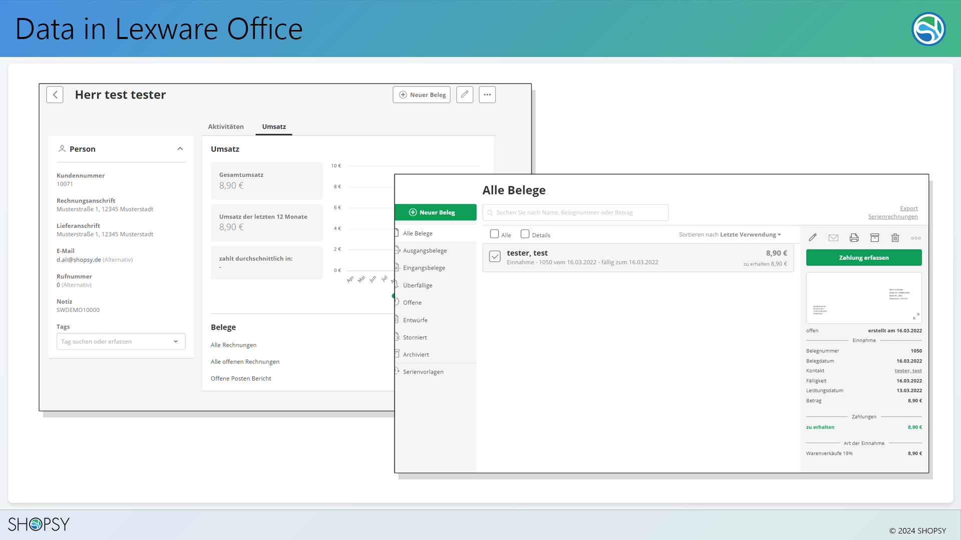Screen dimensions: 961x540
Task: Click the zahlt durchschnittlich in card
Action: (266, 262)
